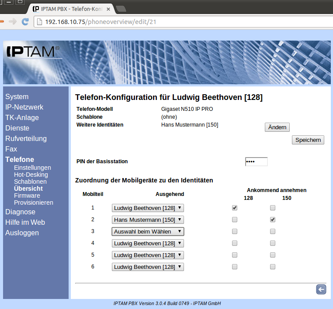This screenshot has width=333, height=309.
Task: Click the browser forward arrow
Action: pos(13,21)
